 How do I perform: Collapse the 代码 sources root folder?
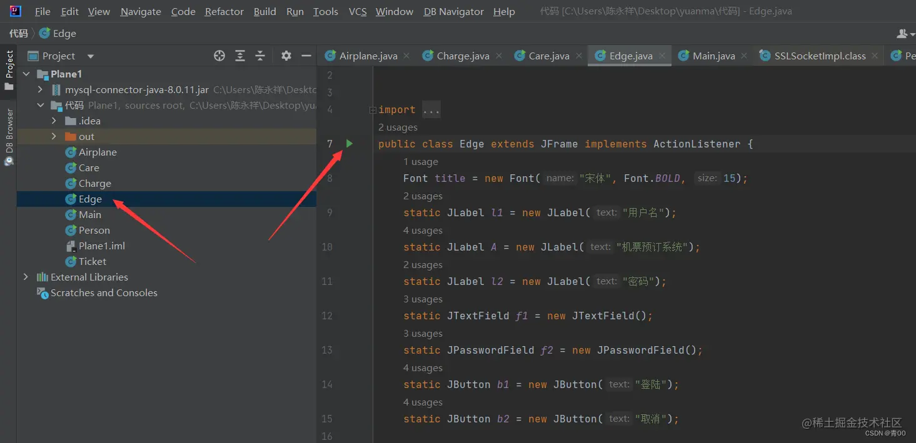(x=41, y=105)
